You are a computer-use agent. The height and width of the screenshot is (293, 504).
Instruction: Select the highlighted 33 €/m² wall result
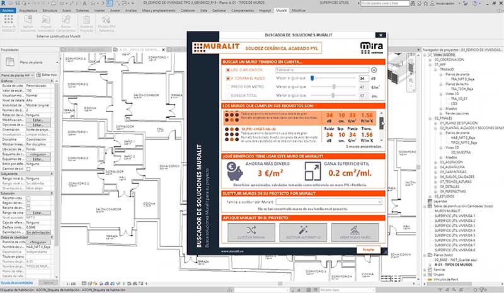pos(300,118)
